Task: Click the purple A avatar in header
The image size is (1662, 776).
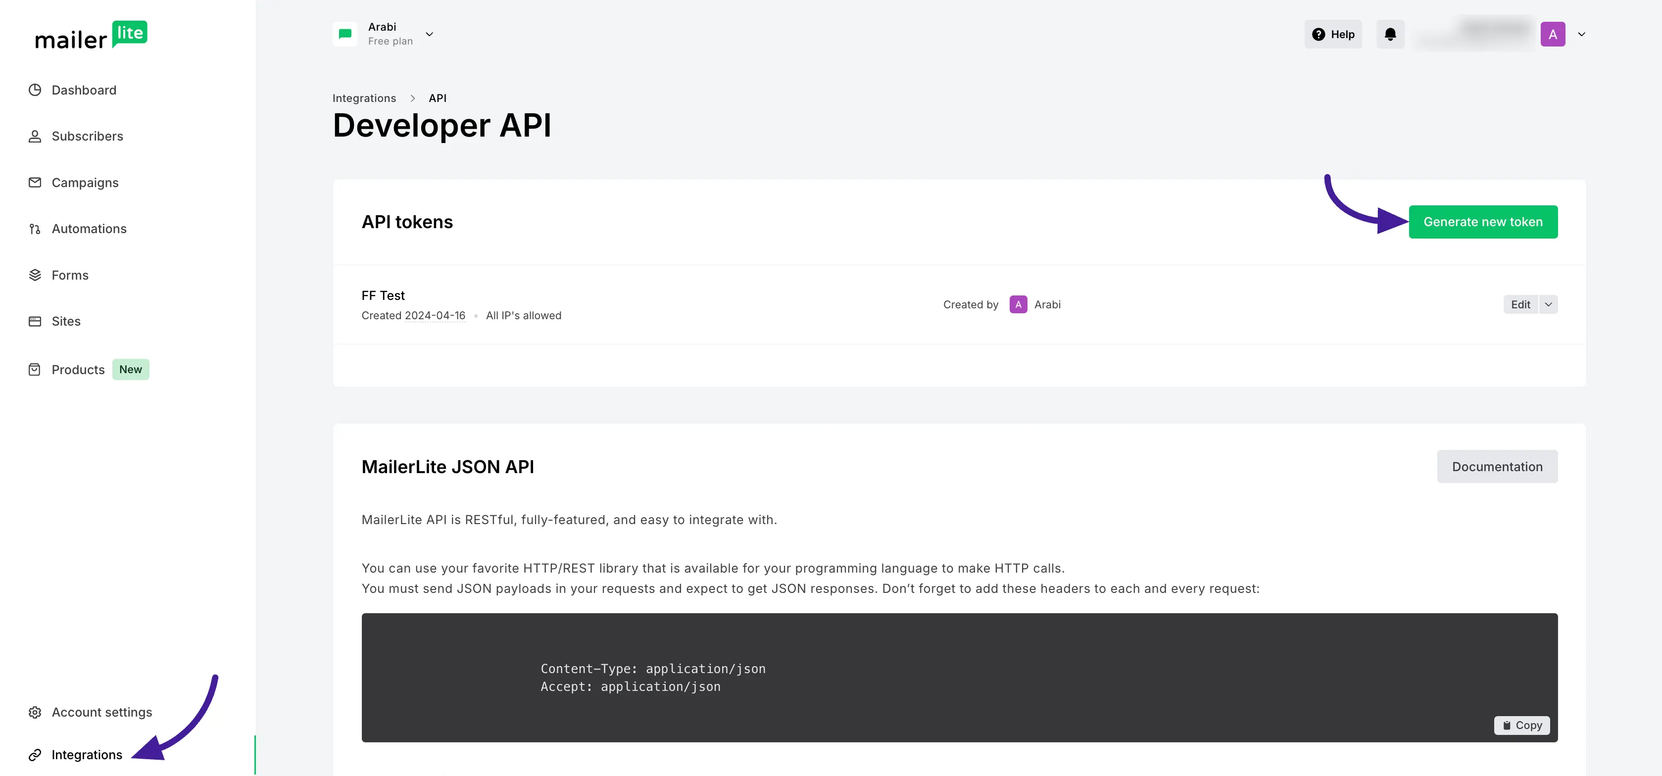Action: click(x=1552, y=34)
